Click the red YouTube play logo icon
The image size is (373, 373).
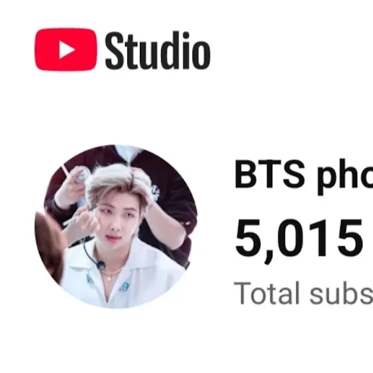point(66,49)
